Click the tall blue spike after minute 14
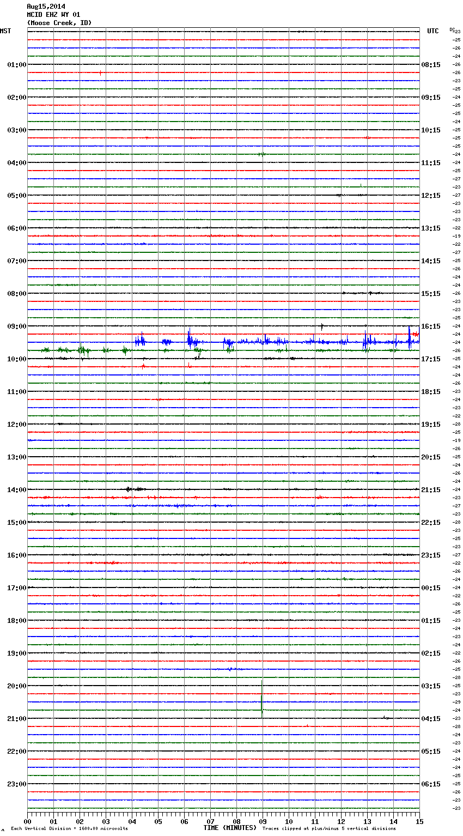Viewport: 463px width, 836px height. [409, 335]
